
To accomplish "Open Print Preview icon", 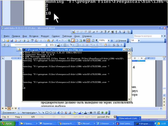I will [x=27, y=41].
